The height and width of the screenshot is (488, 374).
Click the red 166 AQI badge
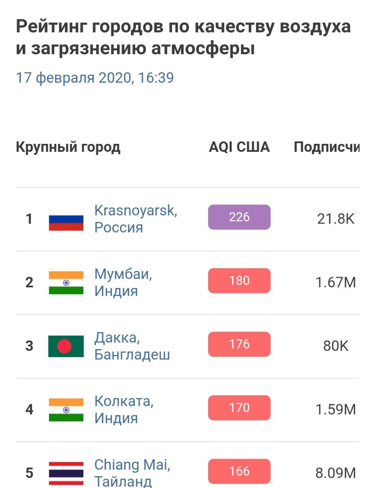[x=239, y=471]
